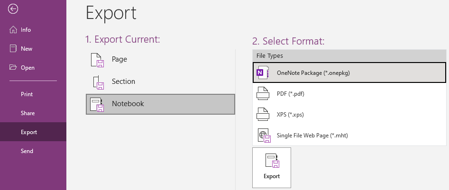The image size is (449, 190).
Task: Click the XPS printer icon
Action: (263, 115)
